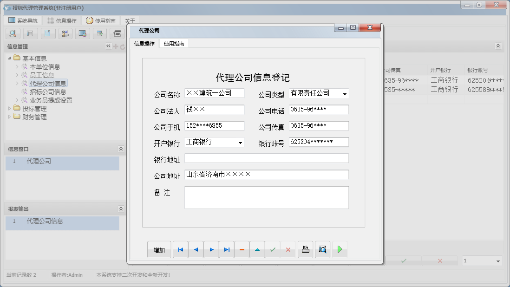Open the 关于 menu tab
This screenshot has width=510, height=287.
(x=130, y=20)
